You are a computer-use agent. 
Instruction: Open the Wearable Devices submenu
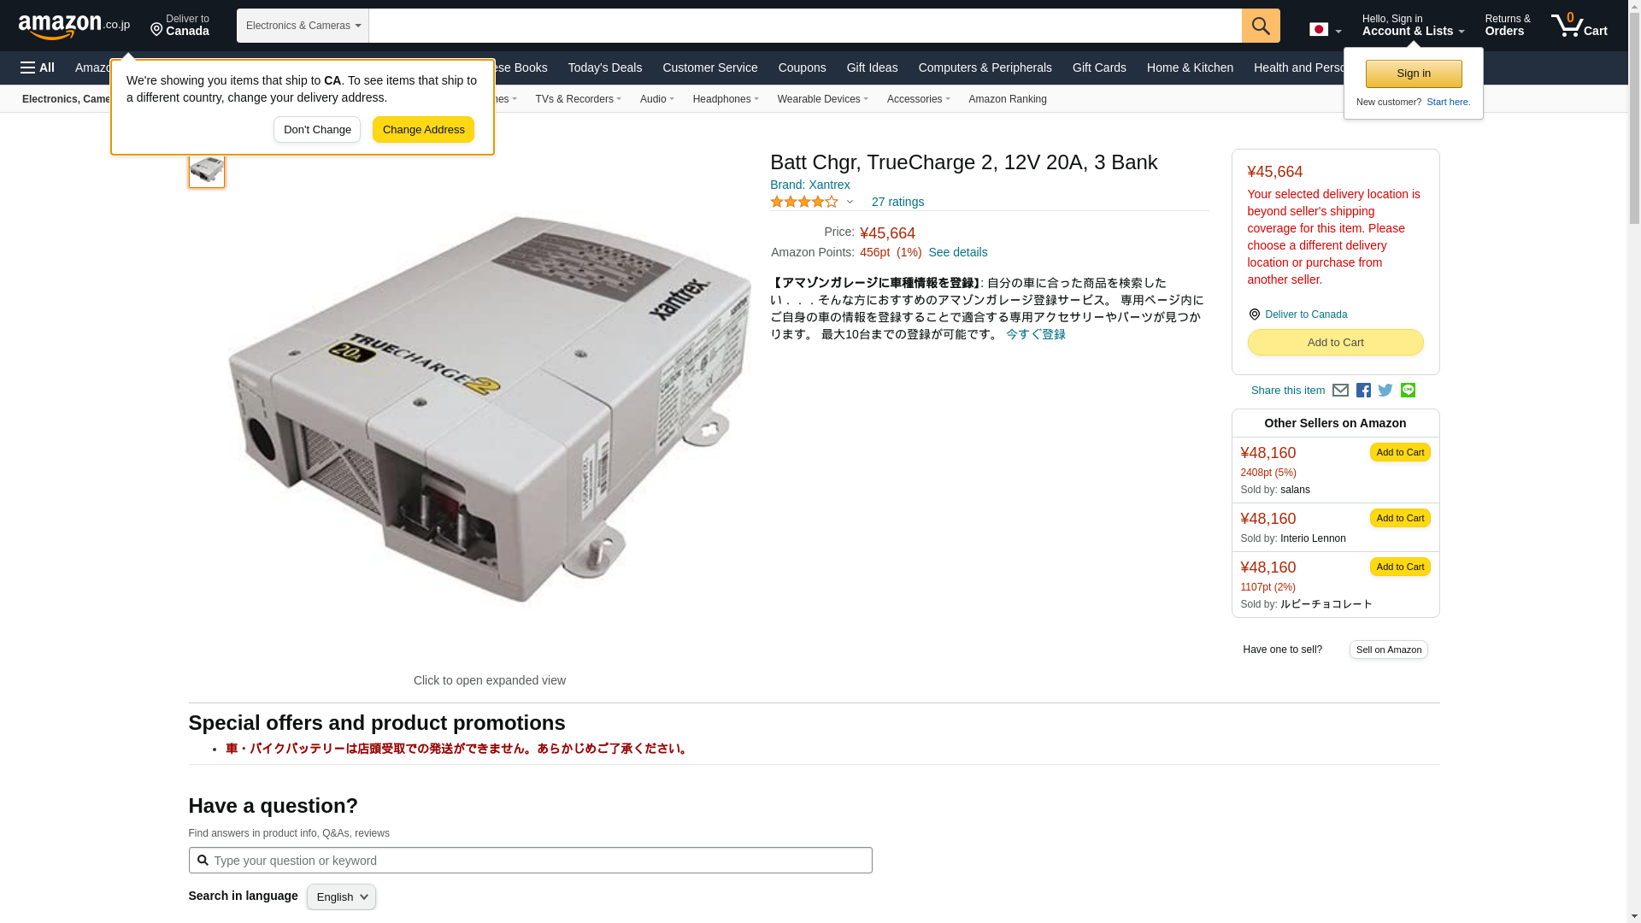(822, 99)
